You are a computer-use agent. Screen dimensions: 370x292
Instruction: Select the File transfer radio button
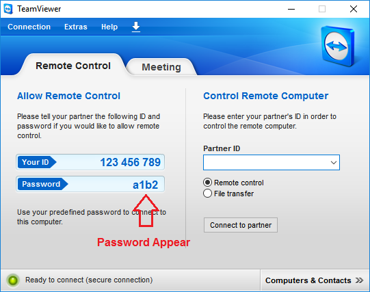207,194
